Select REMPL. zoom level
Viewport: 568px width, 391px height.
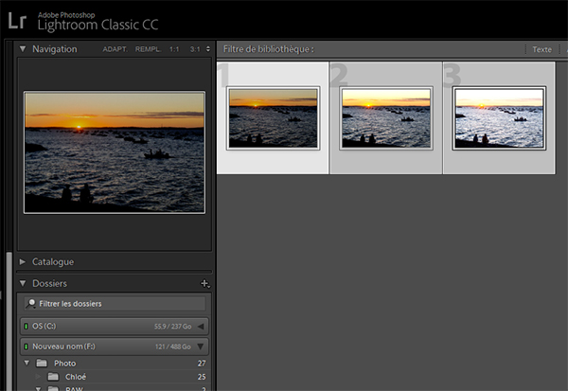click(x=148, y=49)
